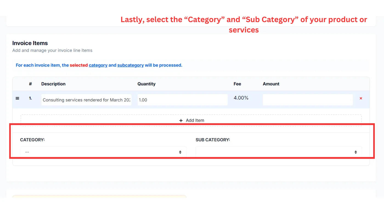384x216 pixels.
Task: Follow the underlined category link
Action: 98,65
